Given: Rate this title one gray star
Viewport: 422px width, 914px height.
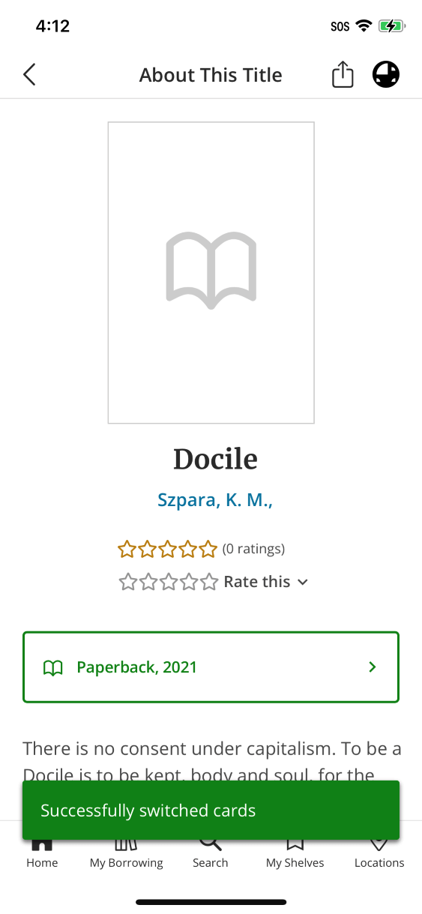Looking at the screenshot, I should 128,582.
